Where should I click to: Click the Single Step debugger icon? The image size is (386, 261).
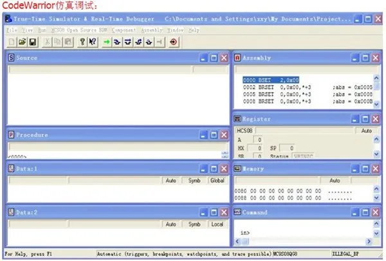pos(117,42)
